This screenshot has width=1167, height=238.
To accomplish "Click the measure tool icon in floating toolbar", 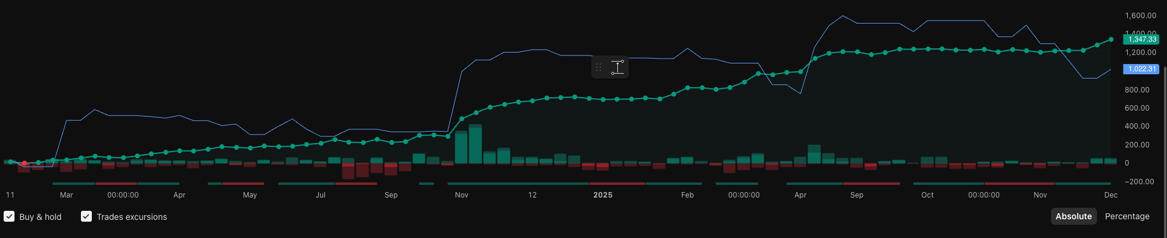I will click(x=617, y=67).
